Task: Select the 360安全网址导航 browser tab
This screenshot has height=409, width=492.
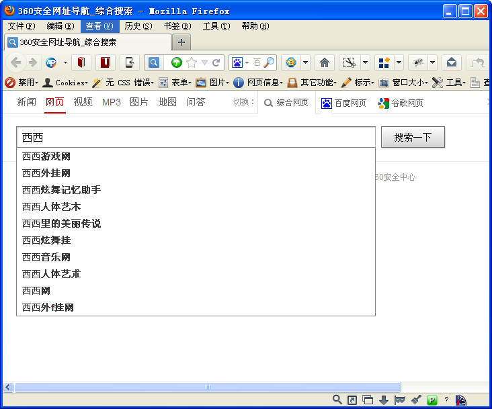Action: 88,42
